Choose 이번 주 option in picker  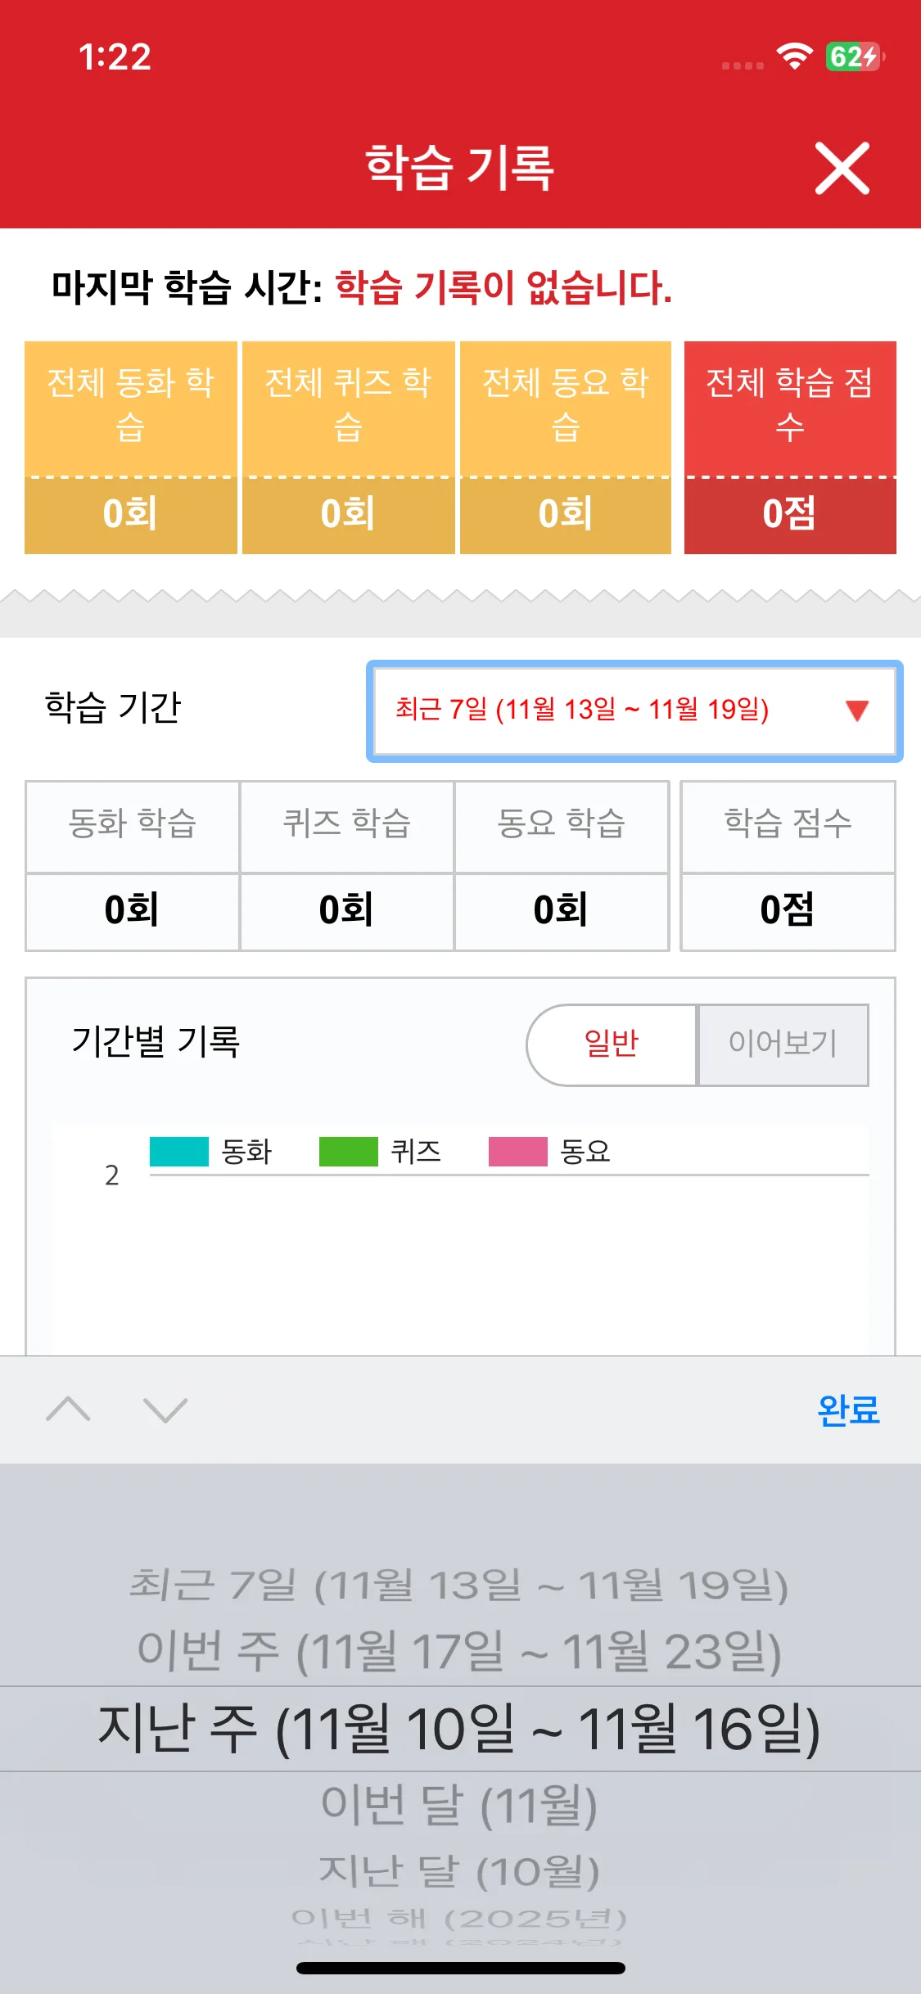[x=459, y=1650]
